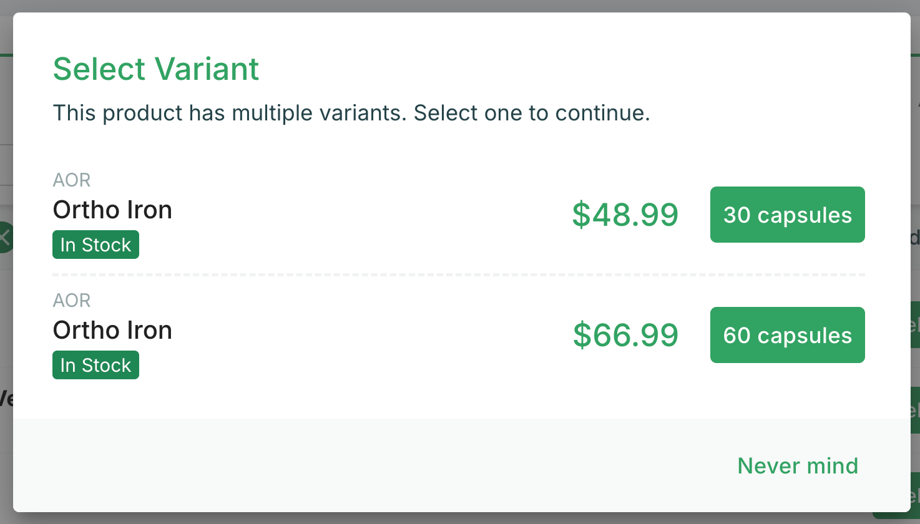Screen dimensions: 920x524
Task: Choose the 60 capsules variant button
Action: click(787, 335)
